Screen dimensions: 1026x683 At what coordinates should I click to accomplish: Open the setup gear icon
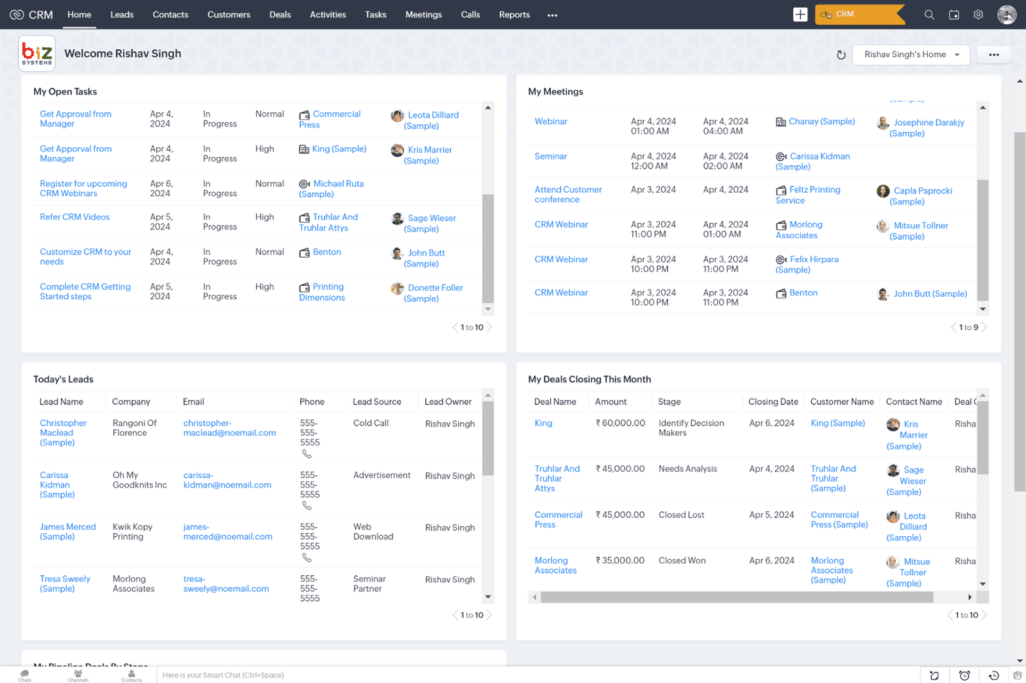(x=978, y=15)
